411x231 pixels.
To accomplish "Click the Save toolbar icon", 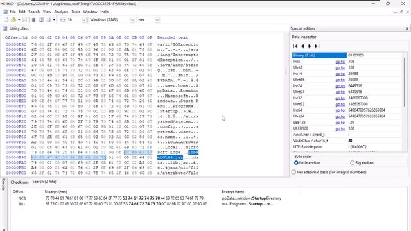I will 24,20.
